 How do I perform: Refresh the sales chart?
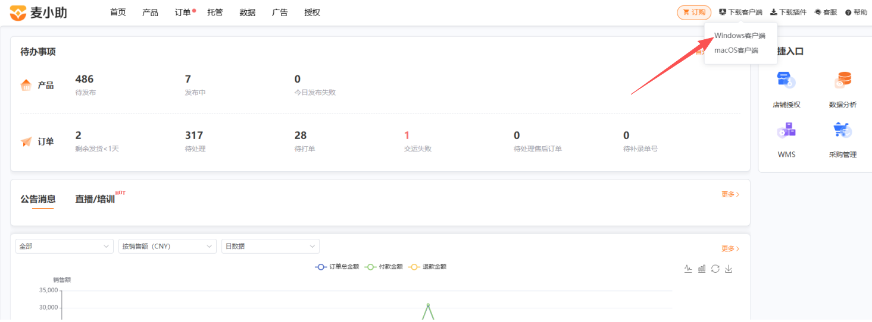point(715,269)
